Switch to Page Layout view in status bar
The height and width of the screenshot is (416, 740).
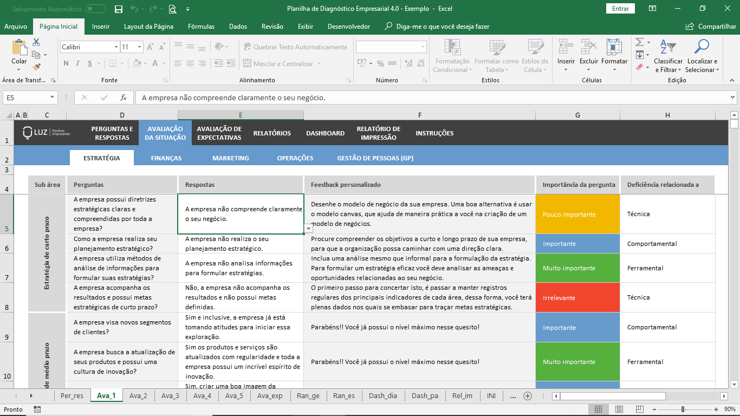point(619,409)
